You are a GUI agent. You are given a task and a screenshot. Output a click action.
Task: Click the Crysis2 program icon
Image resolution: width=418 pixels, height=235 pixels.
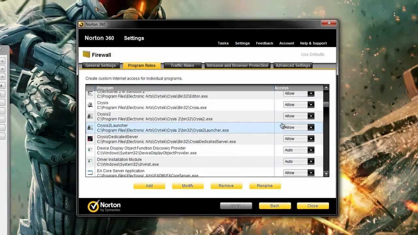point(90,116)
